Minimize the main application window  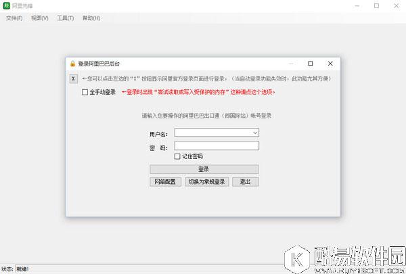357,5
